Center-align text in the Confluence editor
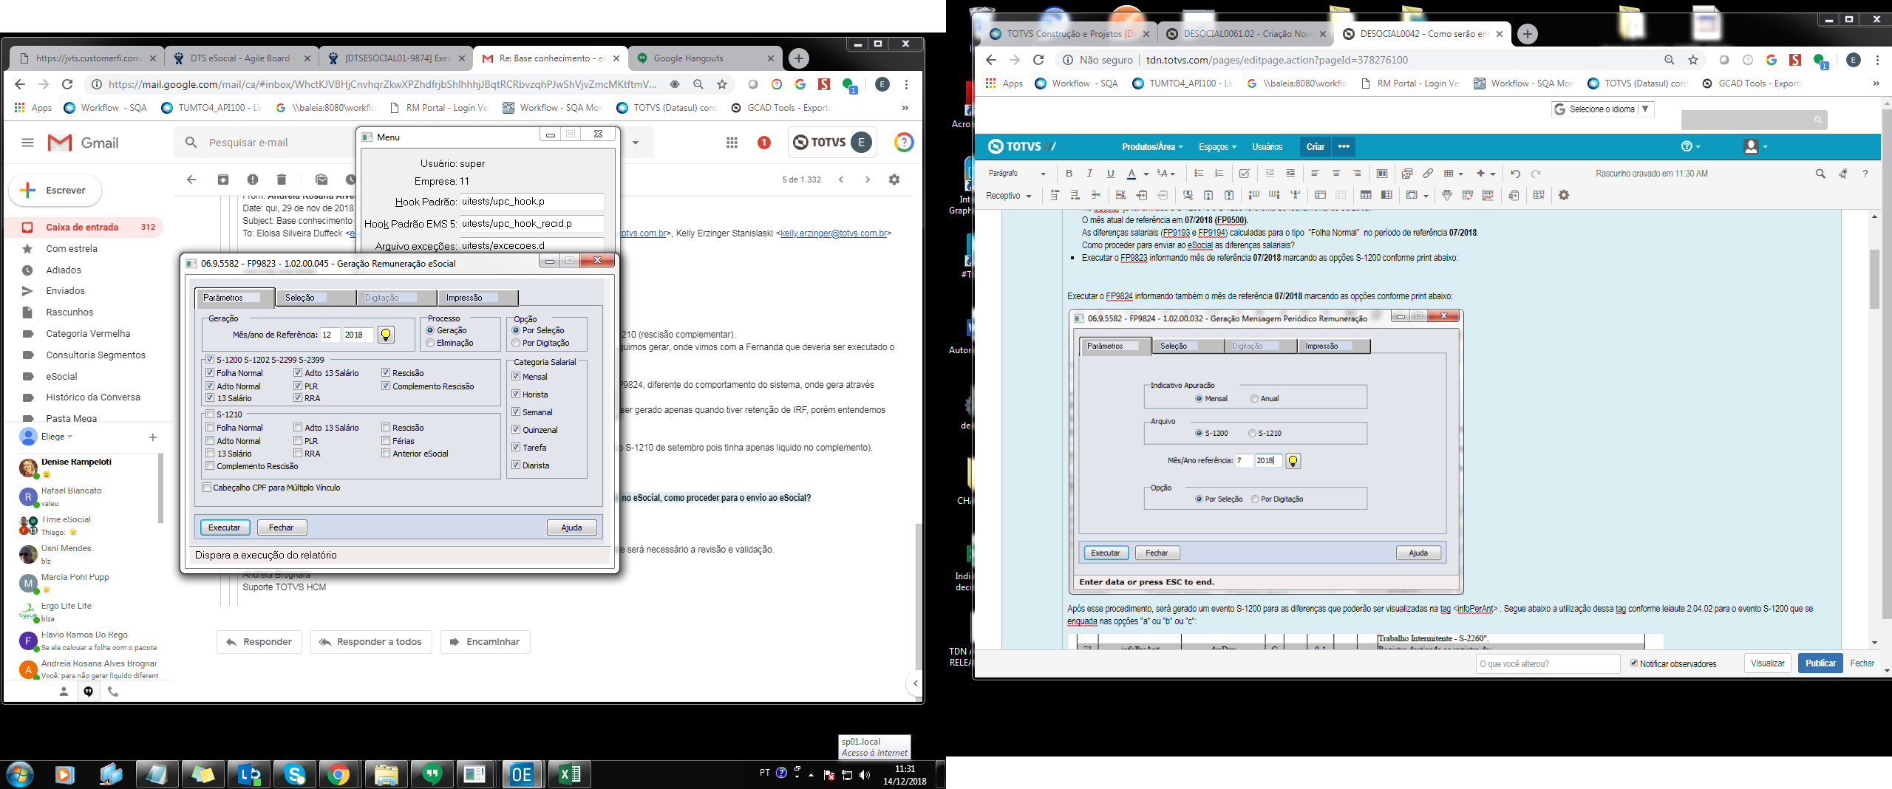This screenshot has height=789, width=1892. pyautogui.click(x=1336, y=174)
